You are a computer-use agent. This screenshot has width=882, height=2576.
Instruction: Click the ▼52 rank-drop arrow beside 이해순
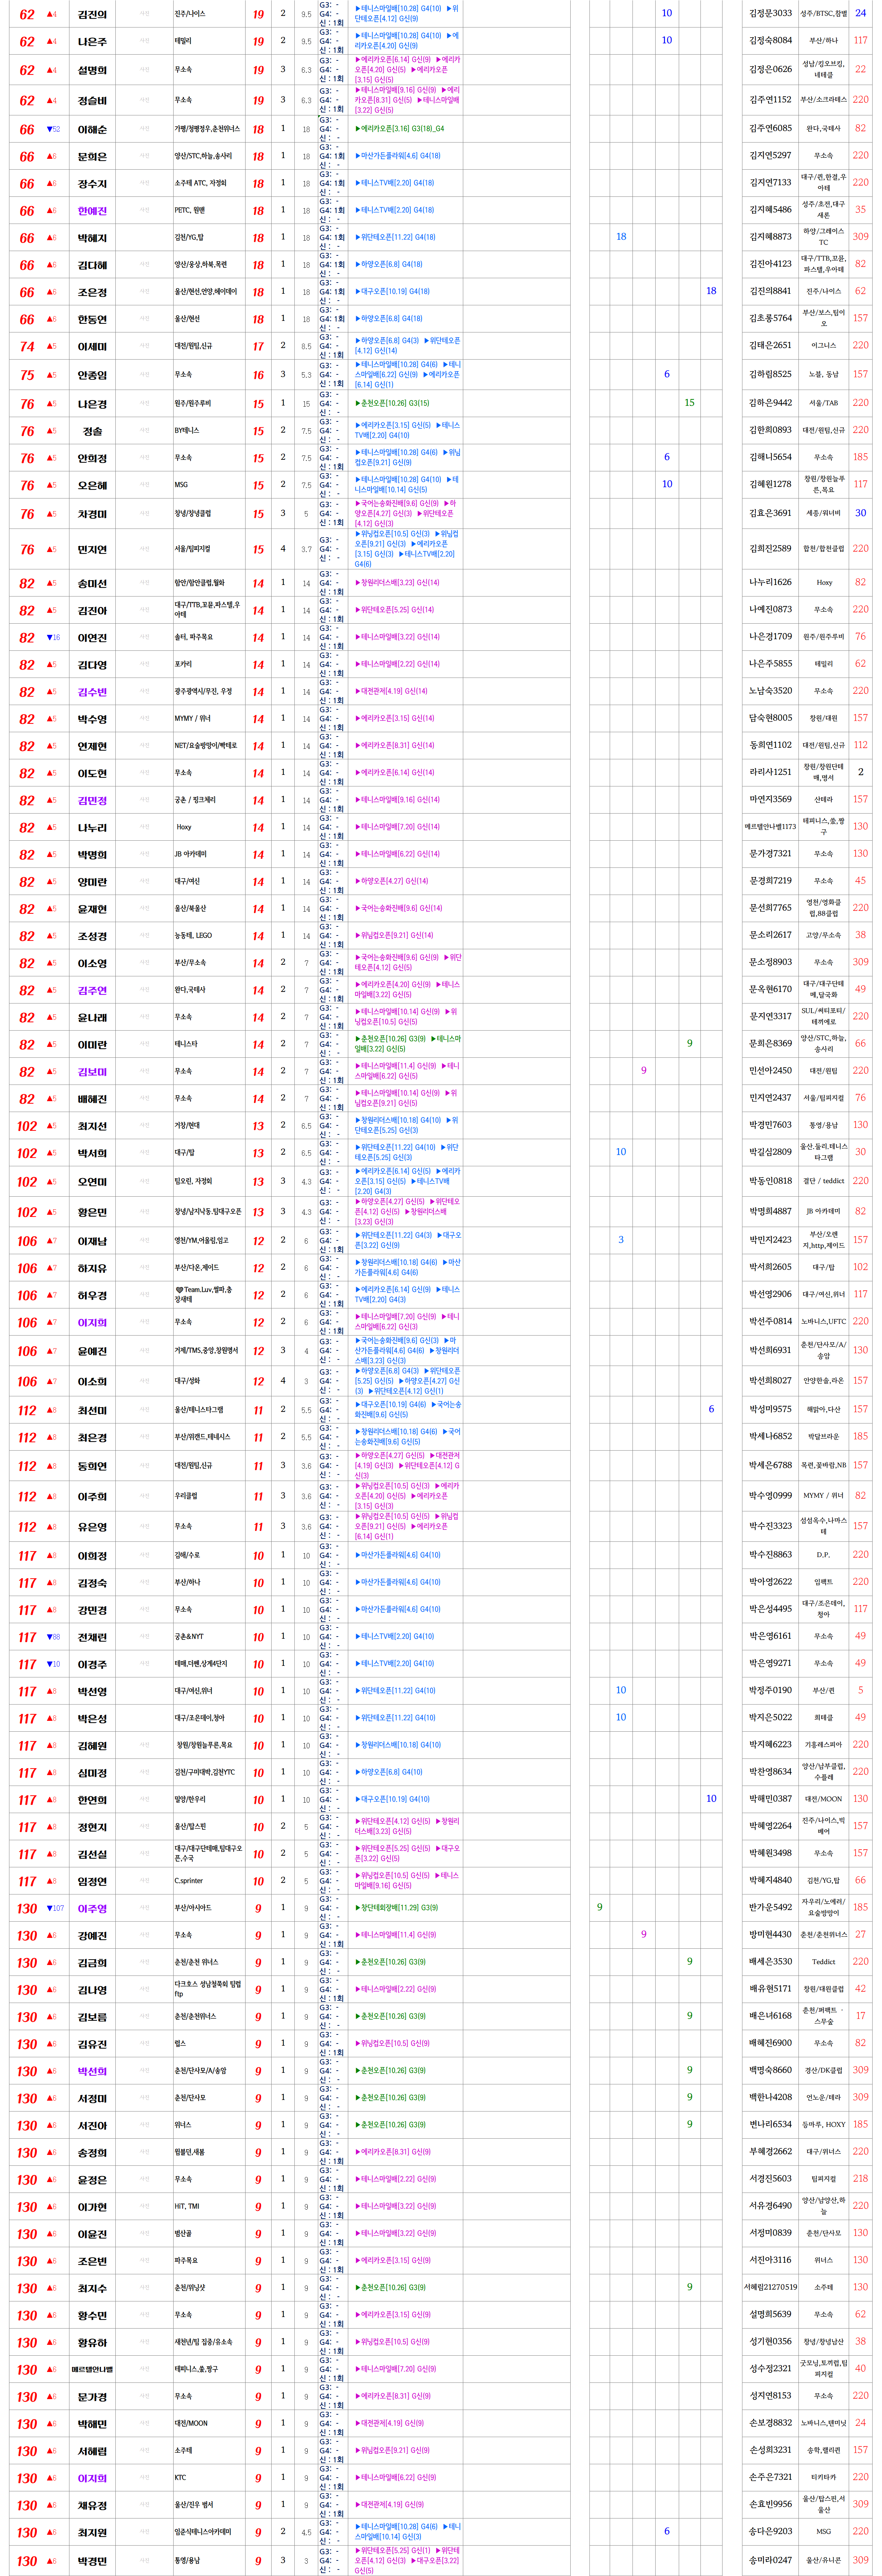point(53,129)
